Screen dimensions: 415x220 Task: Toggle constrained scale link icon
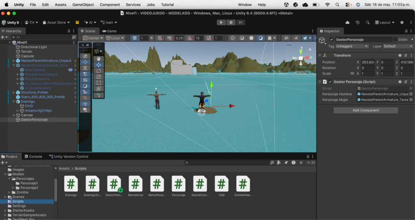click(352, 74)
